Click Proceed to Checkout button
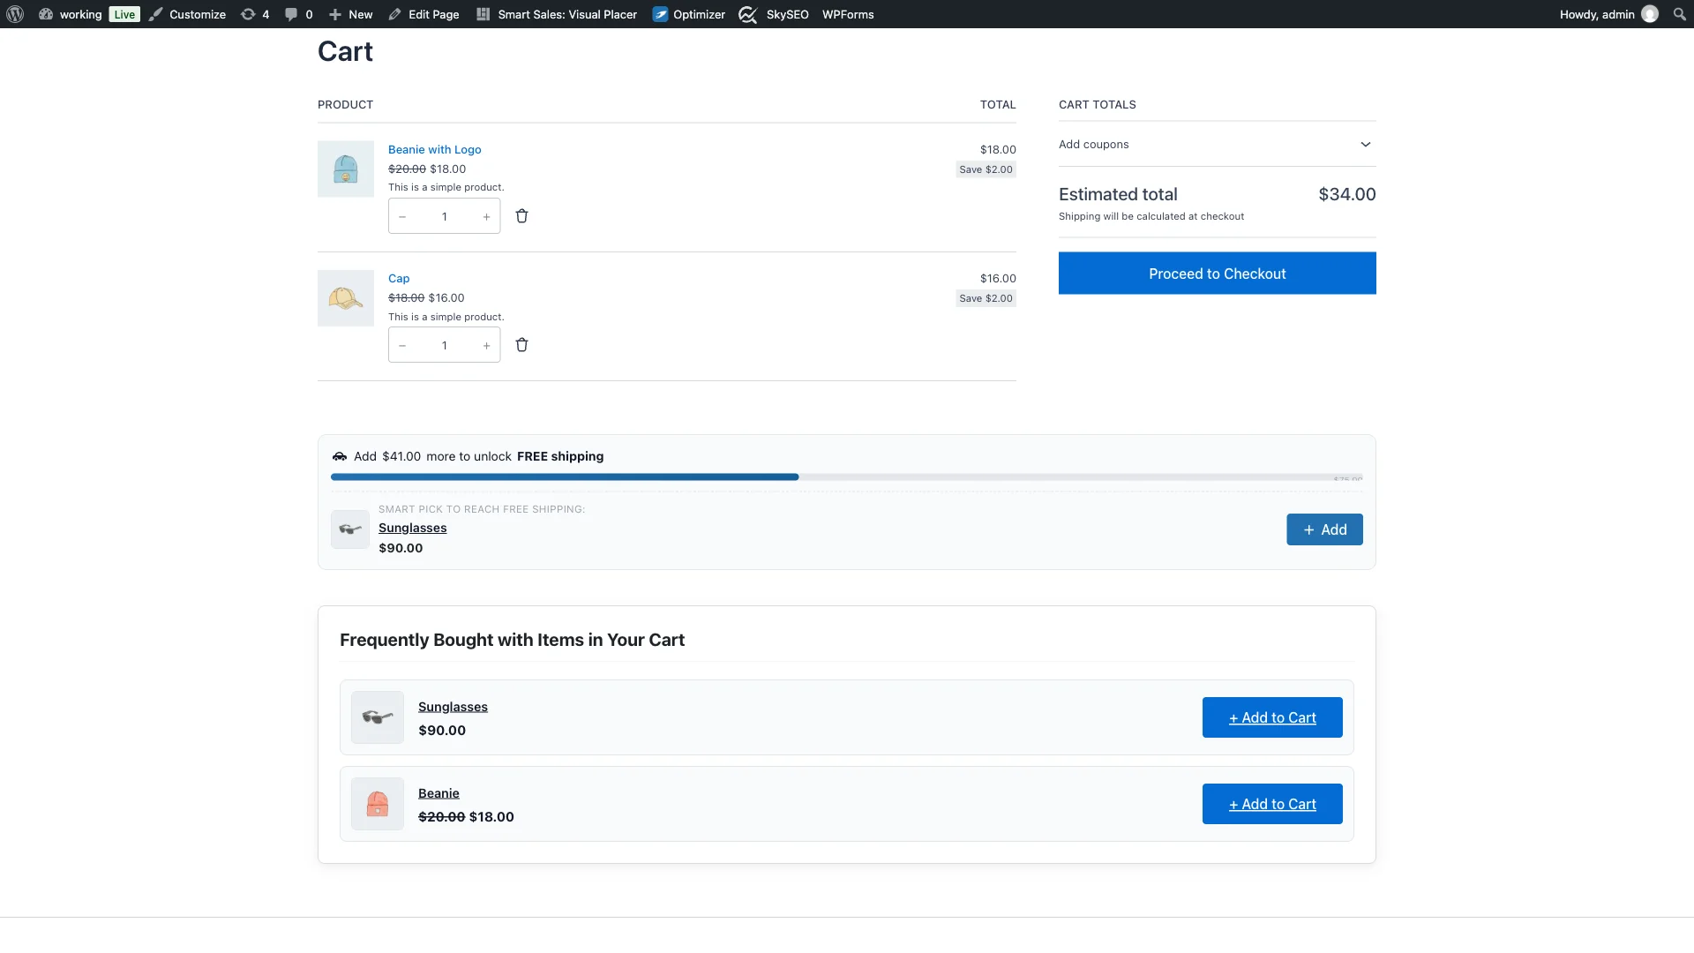1694x953 pixels. coord(1218,274)
